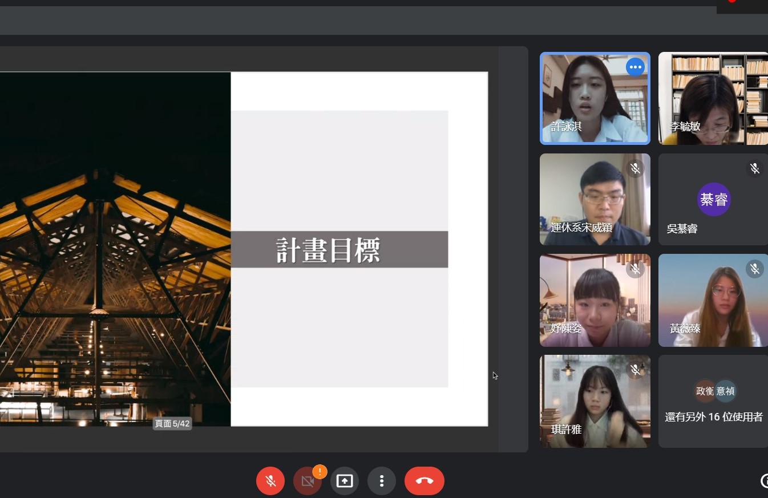Click the muted mic icon on 黃薇臻's tile
The image size is (768, 498).
coord(754,269)
